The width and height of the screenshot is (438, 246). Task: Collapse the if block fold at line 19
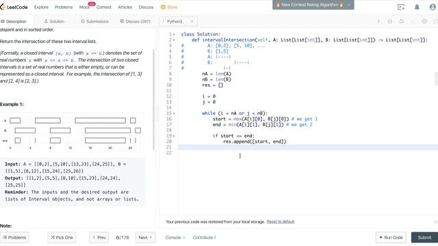(174, 136)
